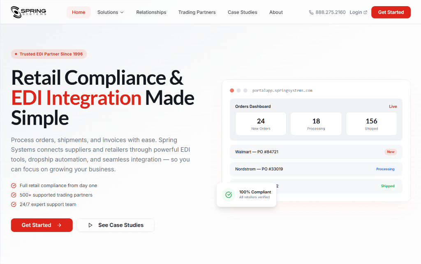
Task: Click the phone number 888.275.2160
Action: pos(331,12)
